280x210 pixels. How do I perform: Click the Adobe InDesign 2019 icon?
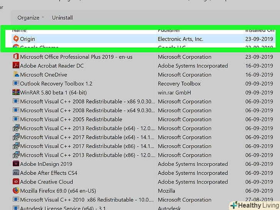pos(16,164)
